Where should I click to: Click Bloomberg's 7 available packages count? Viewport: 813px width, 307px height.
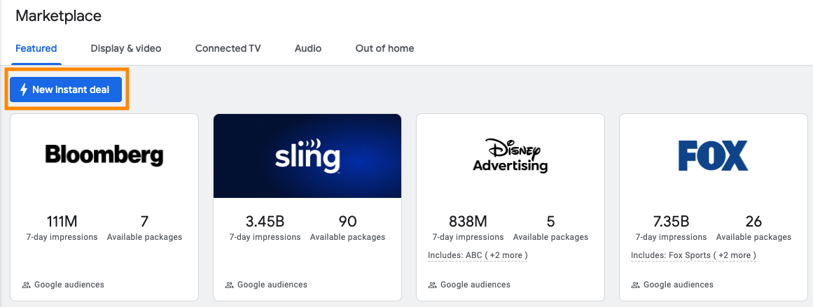tap(144, 222)
